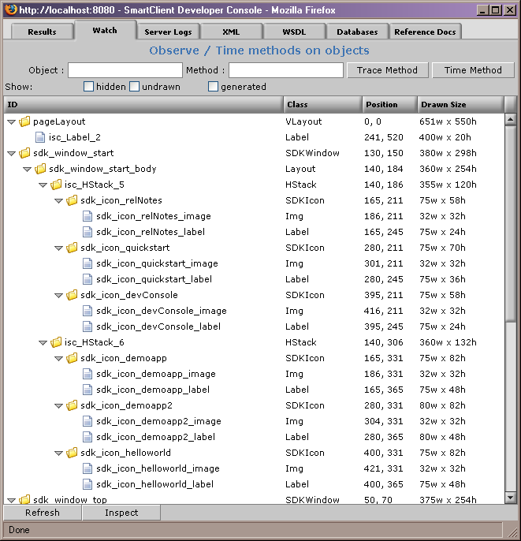521x541 pixels.
Task: Collapse the isc_HStack_5 node
Action: coord(43,185)
